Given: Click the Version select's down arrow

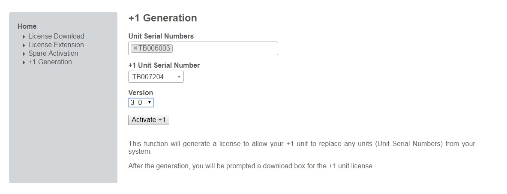Looking at the screenshot, I should 150,103.
